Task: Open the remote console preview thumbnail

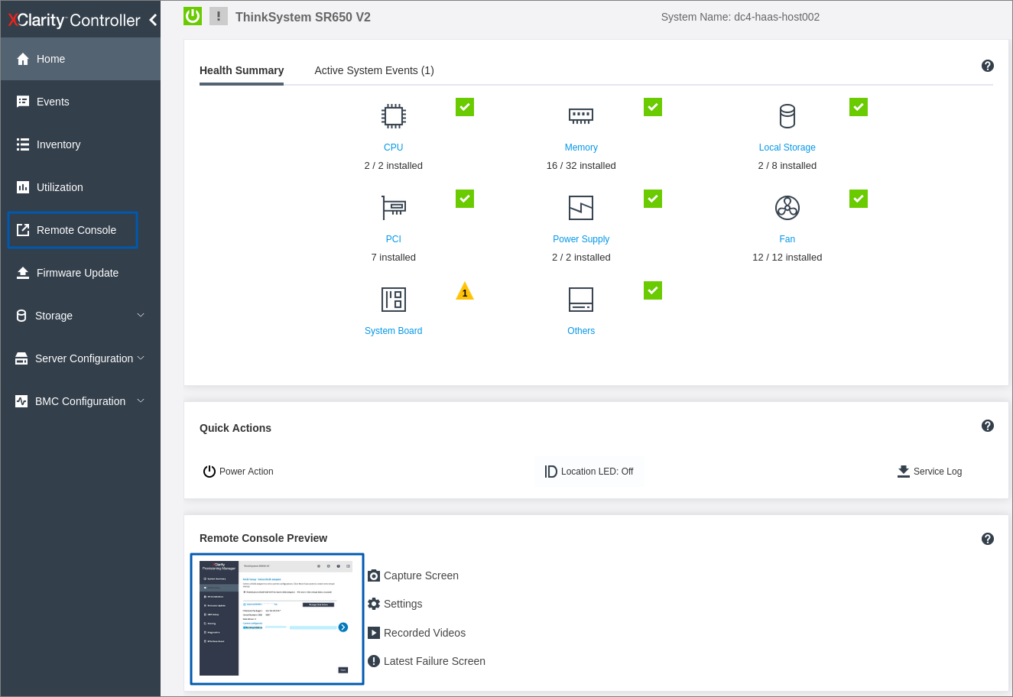Action: click(277, 619)
